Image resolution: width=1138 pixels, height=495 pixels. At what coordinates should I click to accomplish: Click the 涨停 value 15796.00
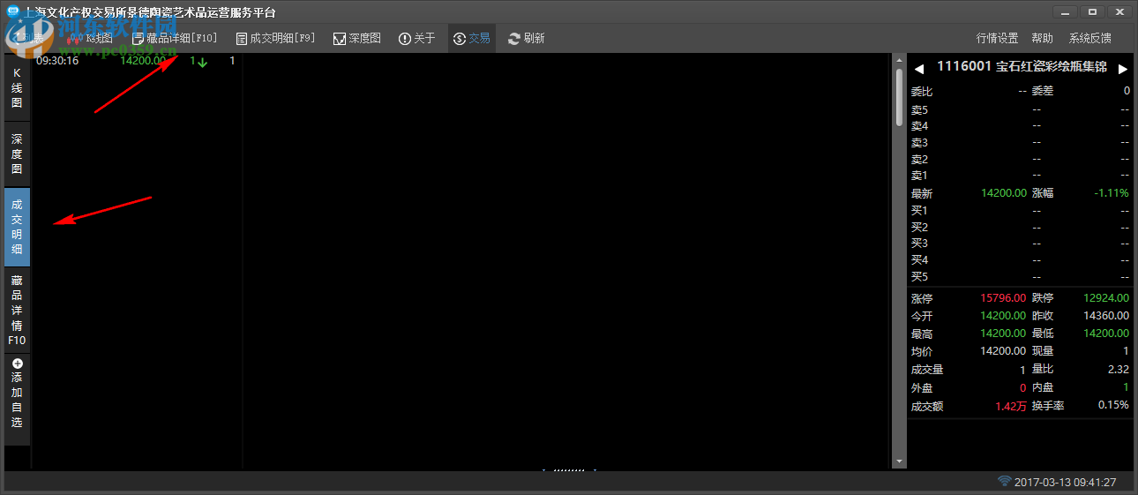tap(1004, 298)
